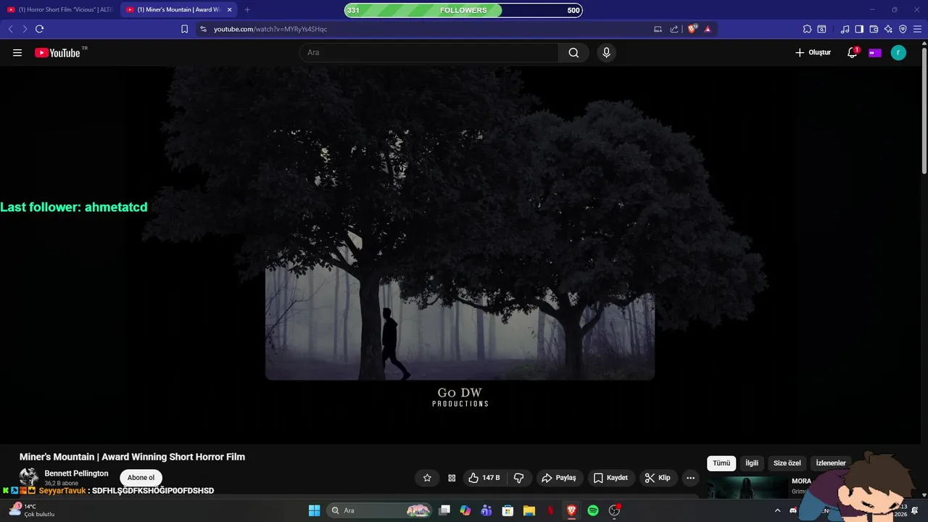This screenshot has width=928, height=522.
Task: Go to the YouTube home logo
Action: click(x=57, y=53)
